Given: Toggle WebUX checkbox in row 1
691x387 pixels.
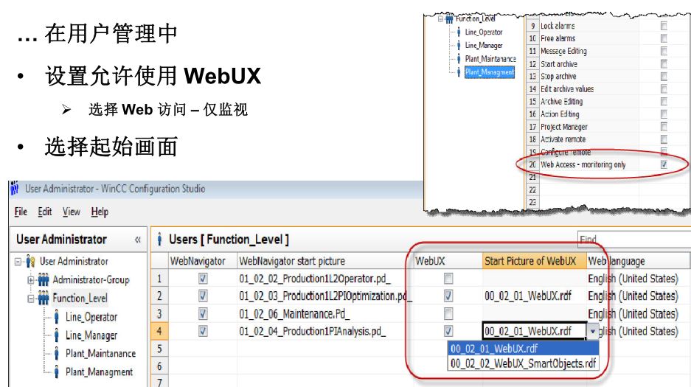Looking at the screenshot, I should pos(448,278).
